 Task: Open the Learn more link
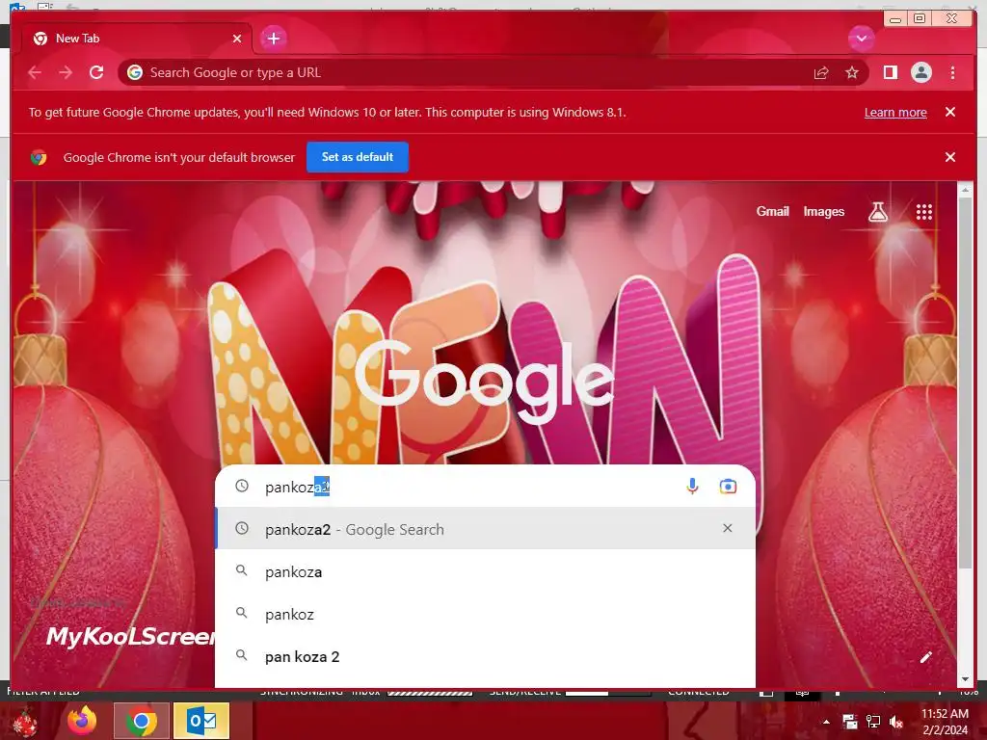click(x=895, y=113)
